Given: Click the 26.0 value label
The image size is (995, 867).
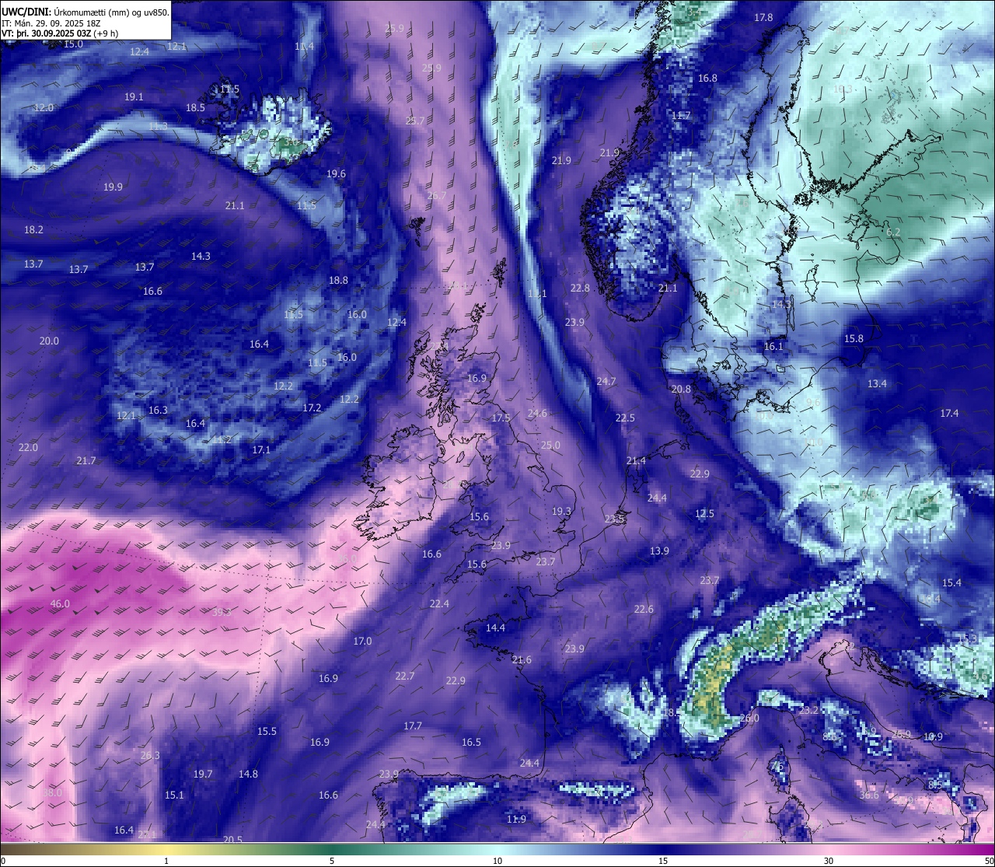Looking at the screenshot, I should tap(749, 718).
